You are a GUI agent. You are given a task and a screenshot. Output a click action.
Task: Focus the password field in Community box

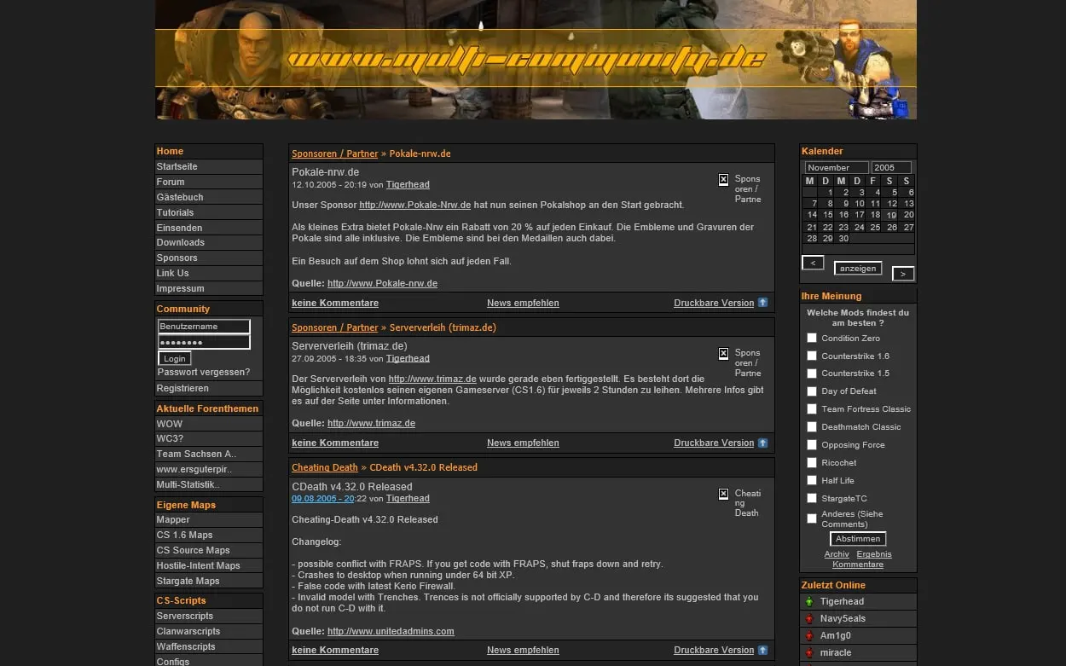point(204,342)
